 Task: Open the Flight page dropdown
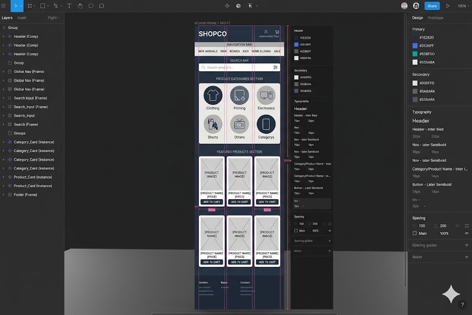53,18
